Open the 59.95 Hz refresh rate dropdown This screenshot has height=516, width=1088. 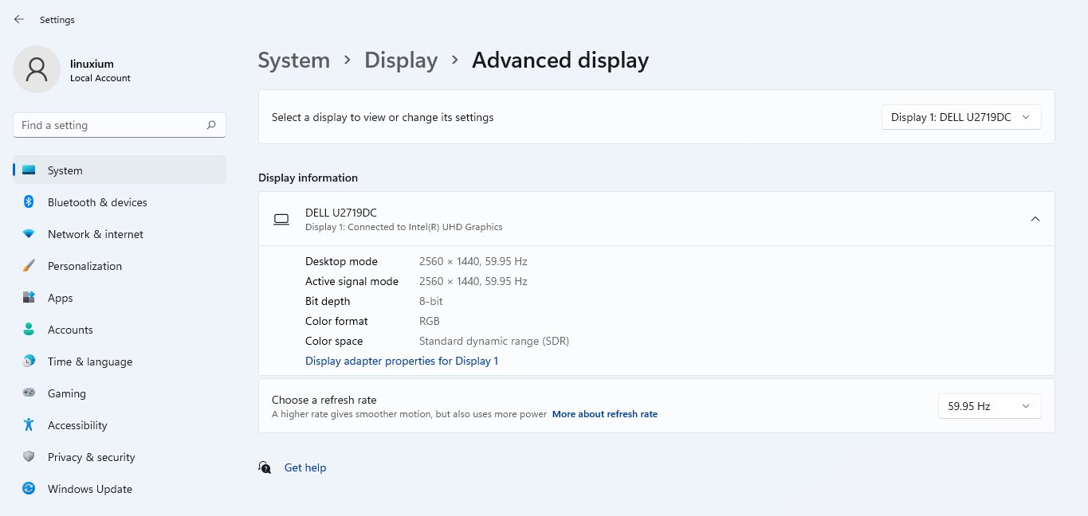[x=990, y=406]
